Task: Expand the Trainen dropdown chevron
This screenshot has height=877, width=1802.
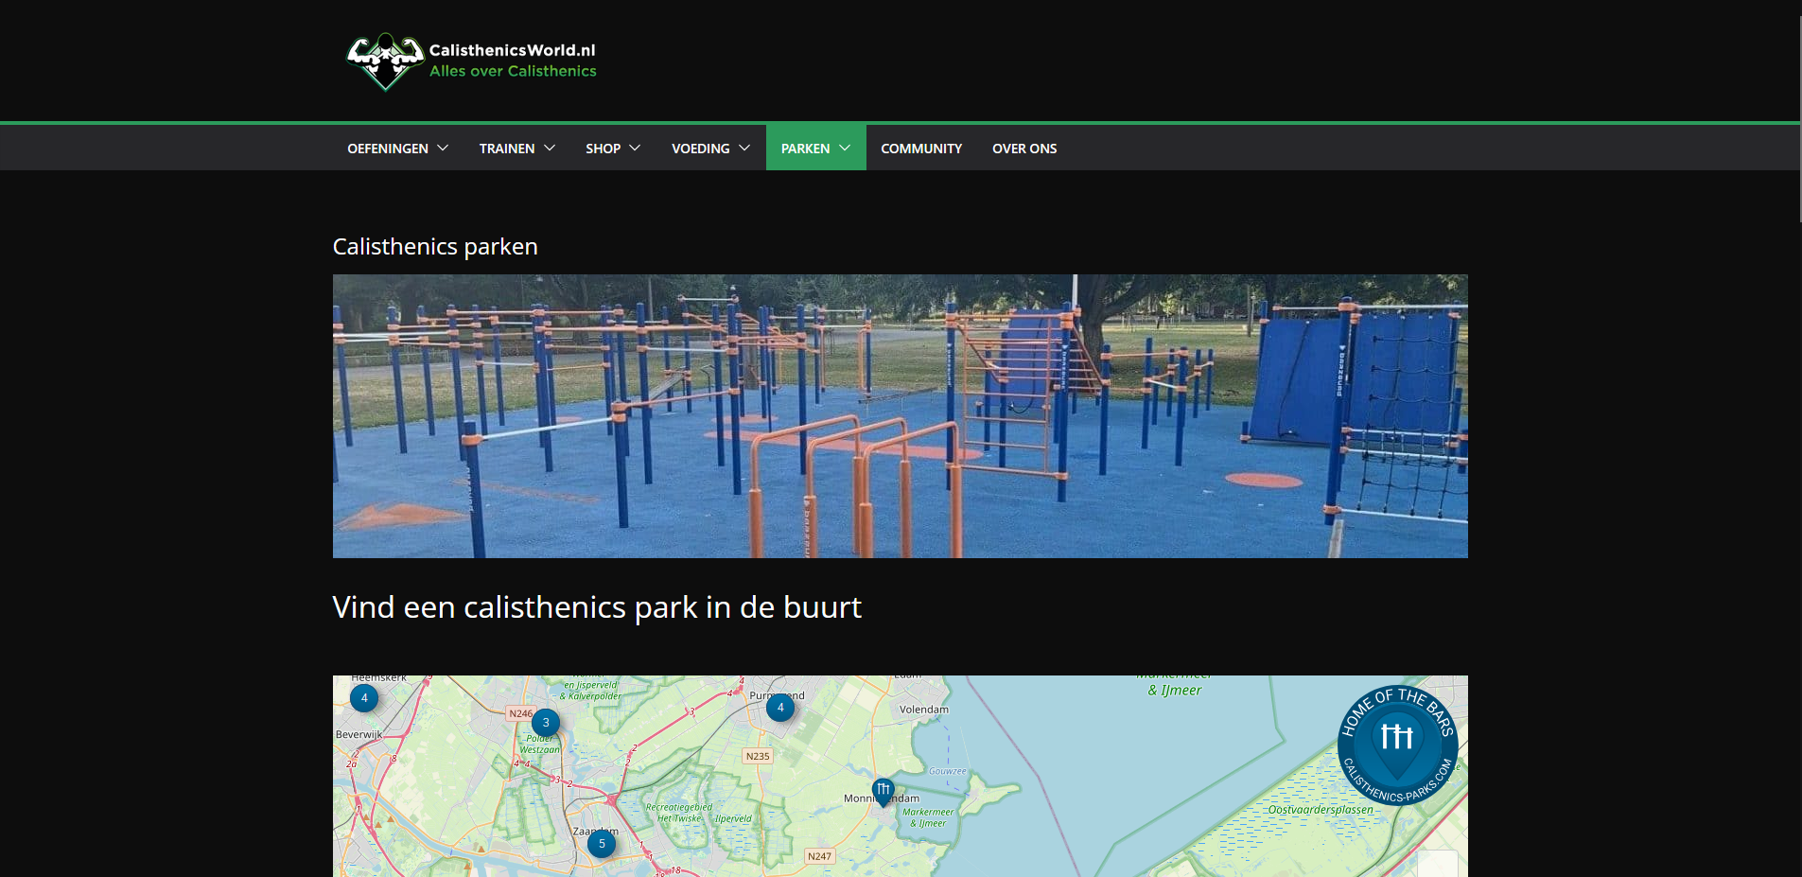Action: 550,148
